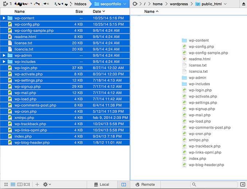The image size is (247, 189).
Task: Click local wp-admin folder icon
Action: 10,55
